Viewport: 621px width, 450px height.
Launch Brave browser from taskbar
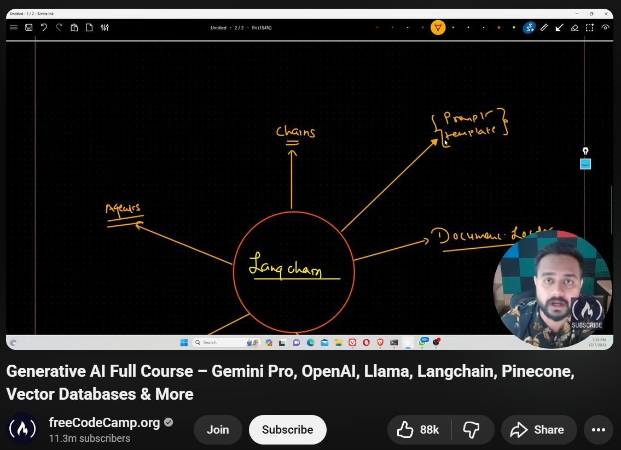tap(380, 342)
